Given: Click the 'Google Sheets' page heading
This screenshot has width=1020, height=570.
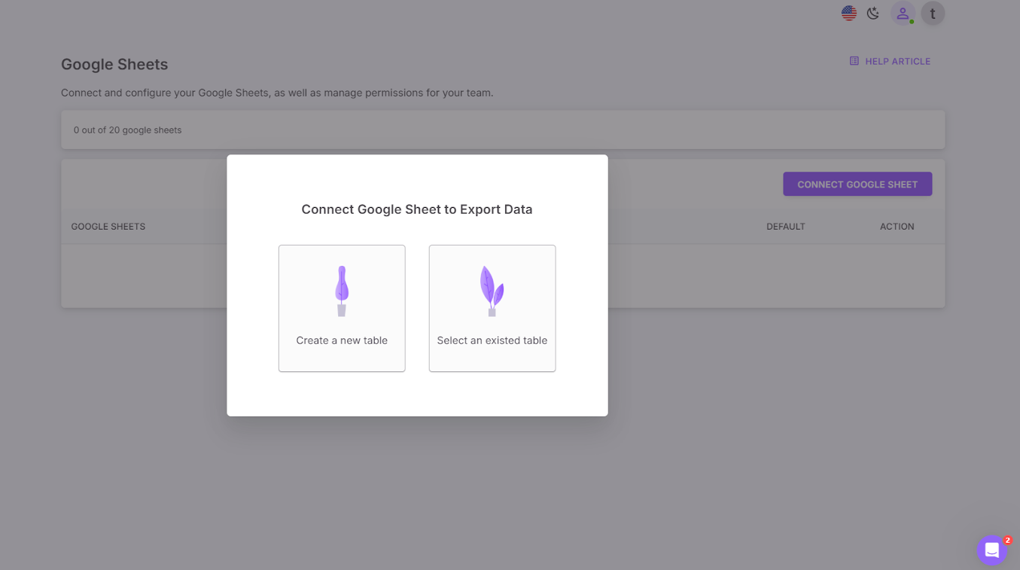Looking at the screenshot, I should point(114,65).
